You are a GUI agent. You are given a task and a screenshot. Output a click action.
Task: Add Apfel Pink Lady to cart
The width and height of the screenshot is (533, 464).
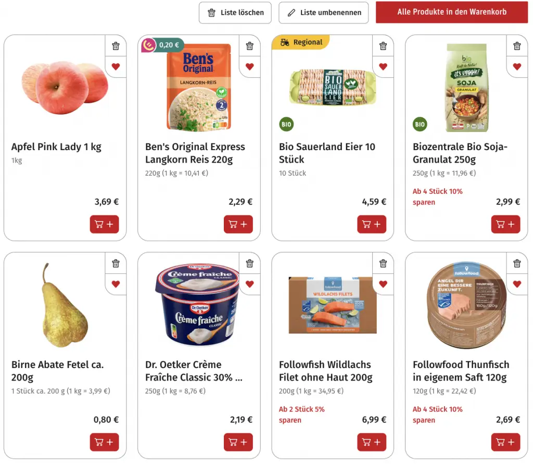pyautogui.click(x=104, y=224)
